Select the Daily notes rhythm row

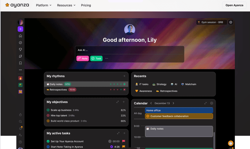(x=86, y=84)
